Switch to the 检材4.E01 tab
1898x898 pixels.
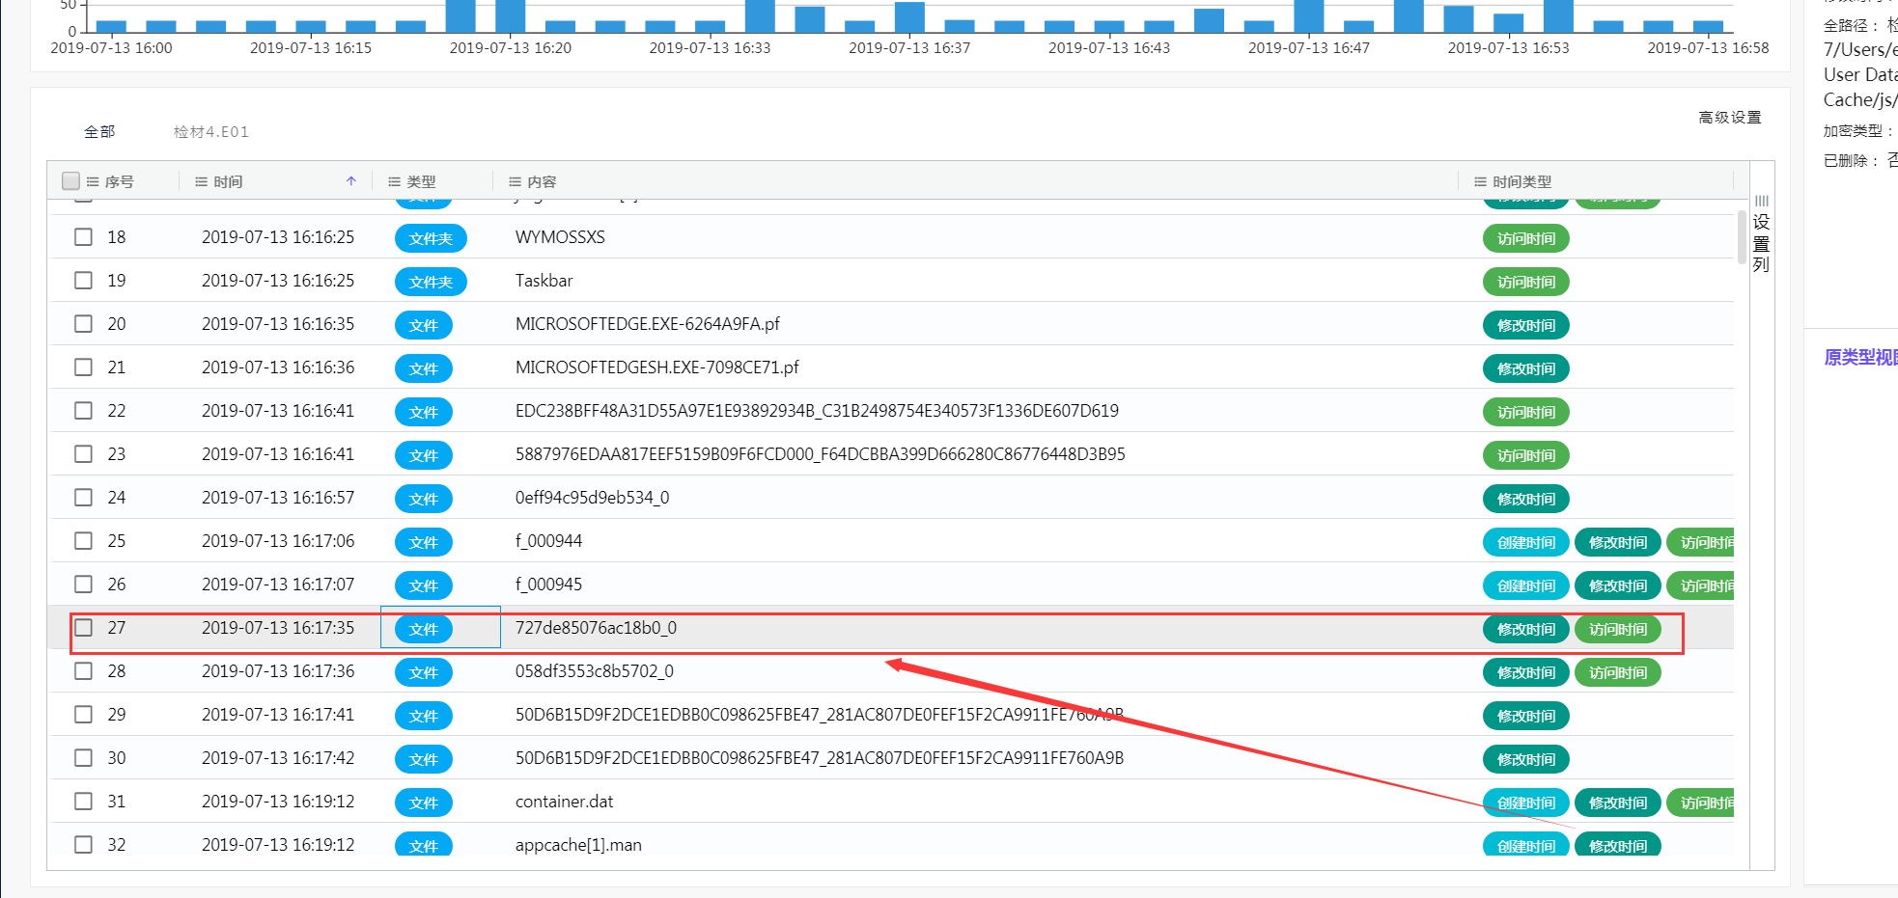211,131
